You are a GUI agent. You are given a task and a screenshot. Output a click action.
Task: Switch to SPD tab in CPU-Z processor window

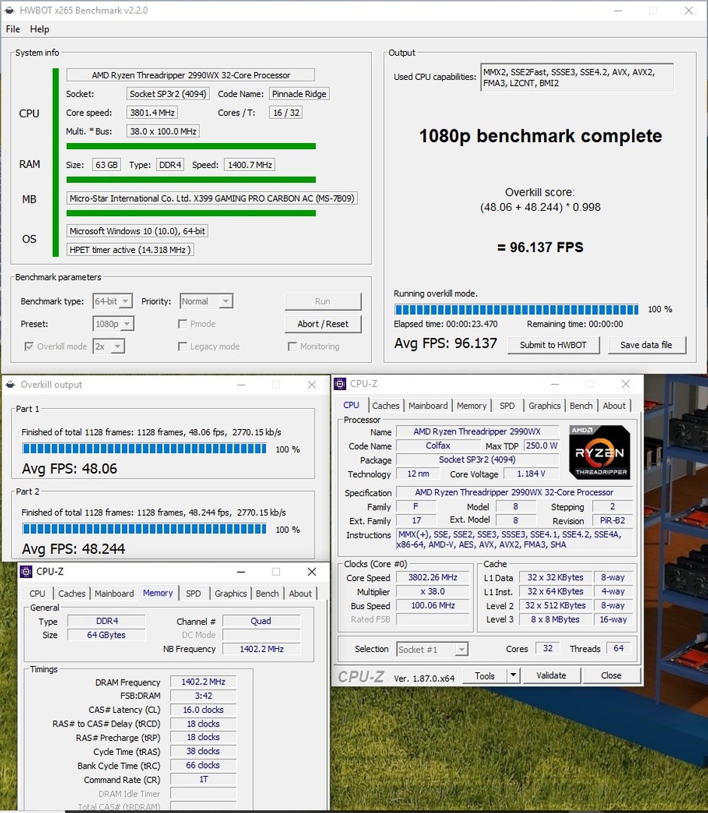pyautogui.click(x=507, y=406)
